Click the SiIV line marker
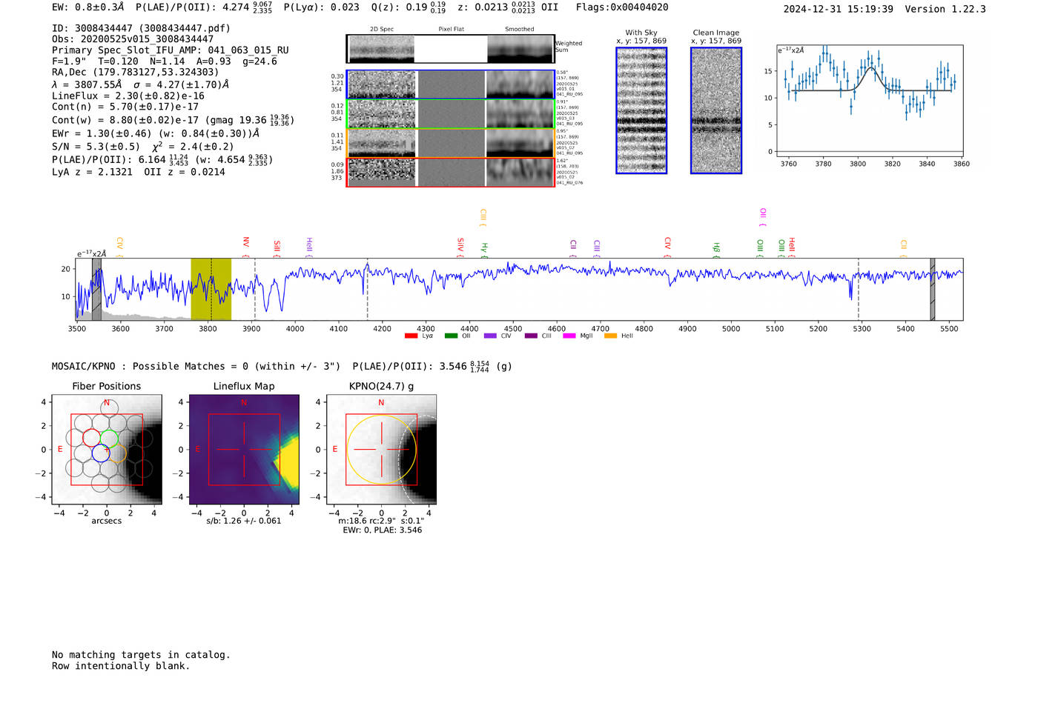This screenshot has height=706, width=1038. pyautogui.click(x=460, y=247)
